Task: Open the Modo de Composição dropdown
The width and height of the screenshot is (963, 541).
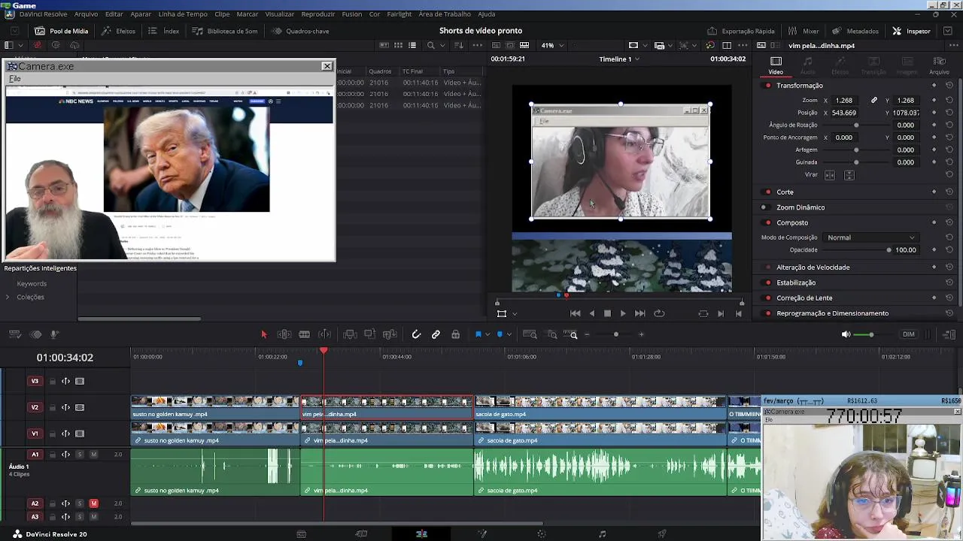Action: click(x=870, y=237)
